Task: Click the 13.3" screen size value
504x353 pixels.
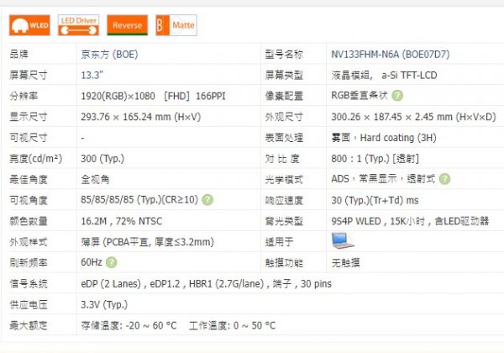Action: (x=92, y=75)
